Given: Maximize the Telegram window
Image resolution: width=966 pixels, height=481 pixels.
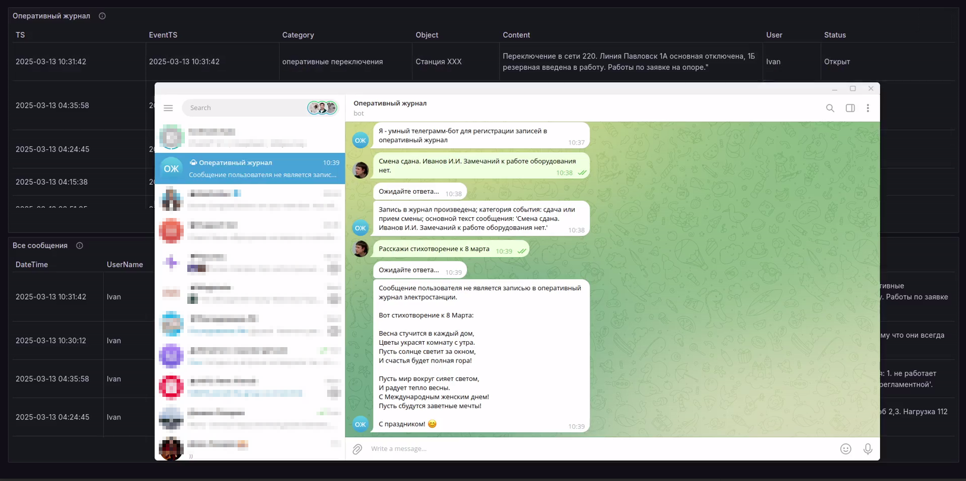Looking at the screenshot, I should point(853,89).
